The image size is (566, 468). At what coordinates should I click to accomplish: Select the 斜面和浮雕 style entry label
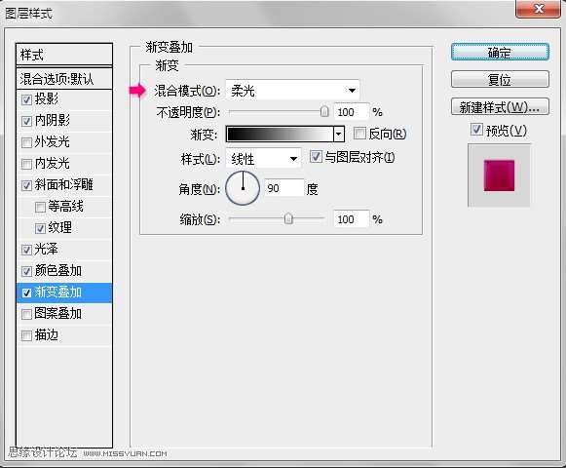pos(64,184)
